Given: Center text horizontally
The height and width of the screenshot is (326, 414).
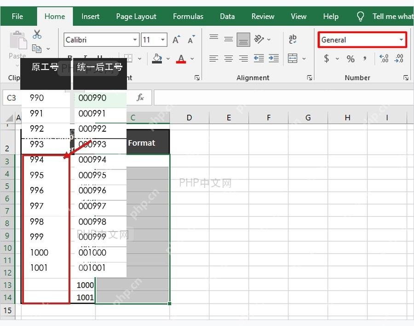Looking at the screenshot, I should pos(228,58).
